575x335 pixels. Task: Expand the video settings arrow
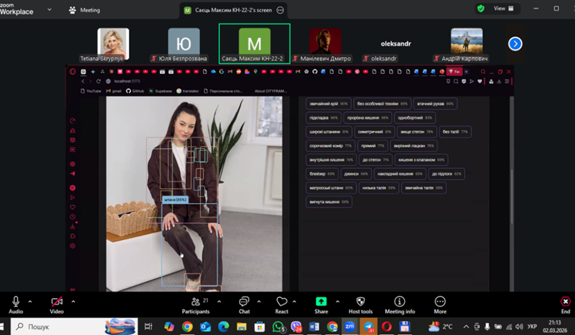point(73,301)
